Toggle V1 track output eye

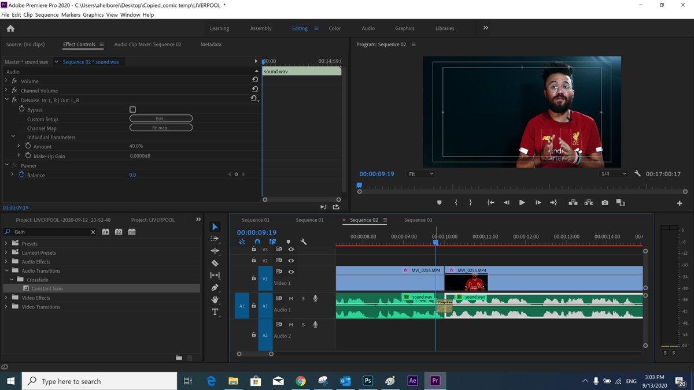[291, 272]
